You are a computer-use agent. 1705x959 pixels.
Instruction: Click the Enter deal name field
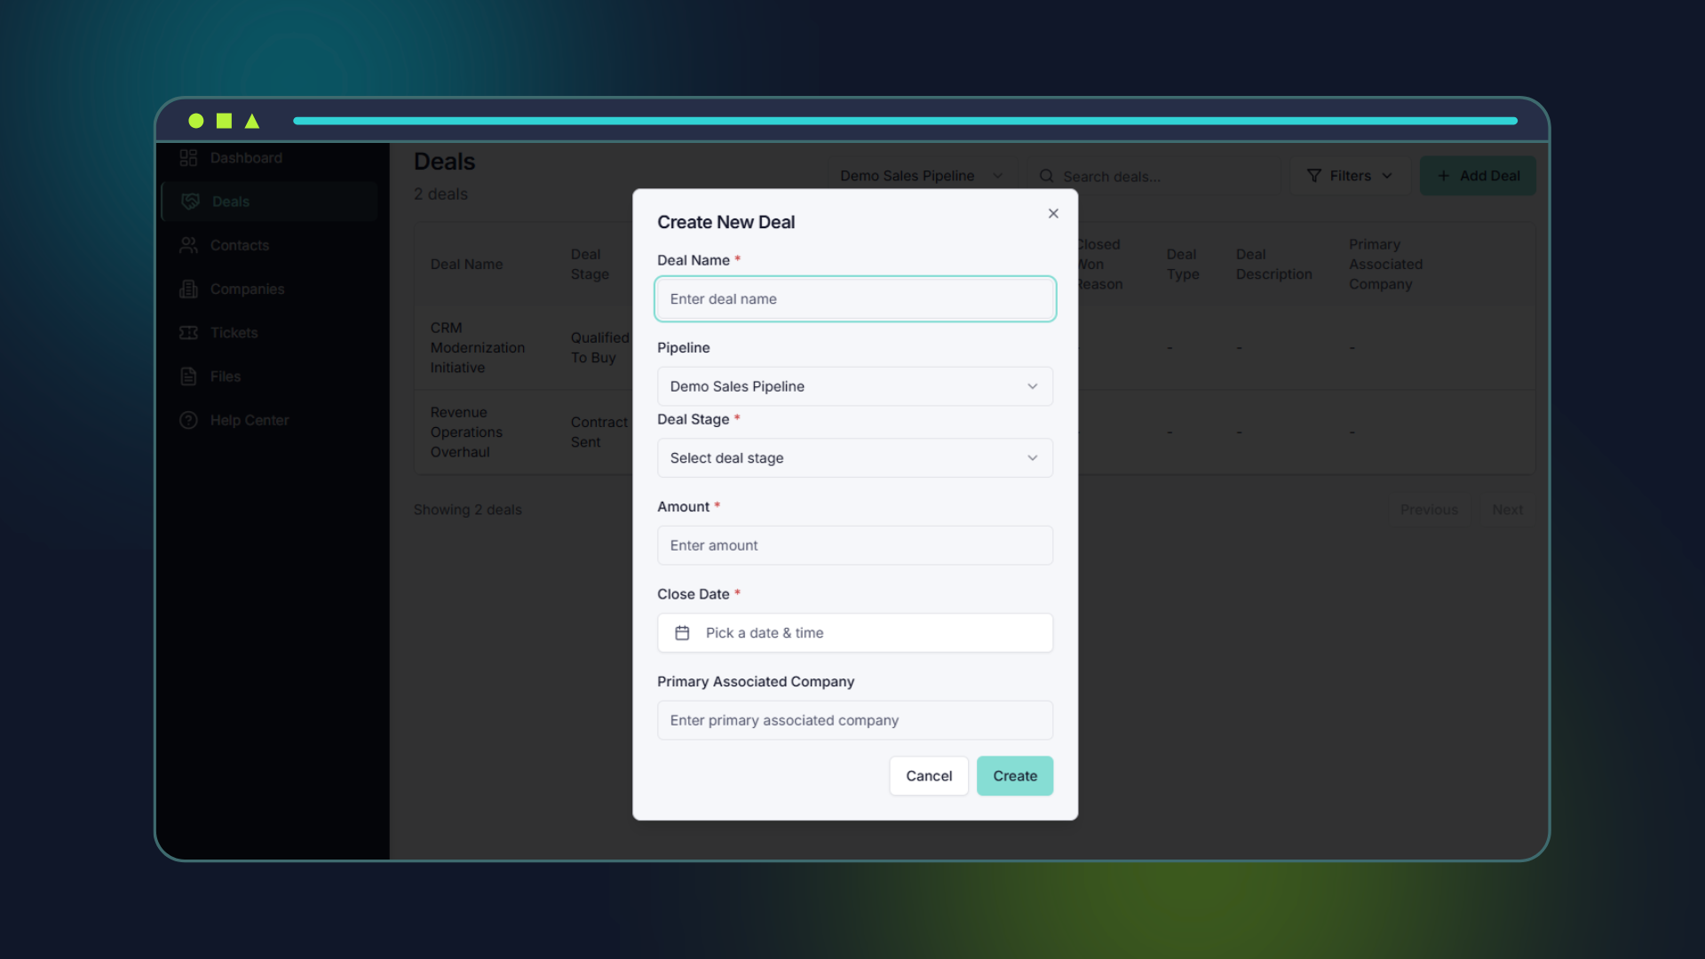pos(854,298)
